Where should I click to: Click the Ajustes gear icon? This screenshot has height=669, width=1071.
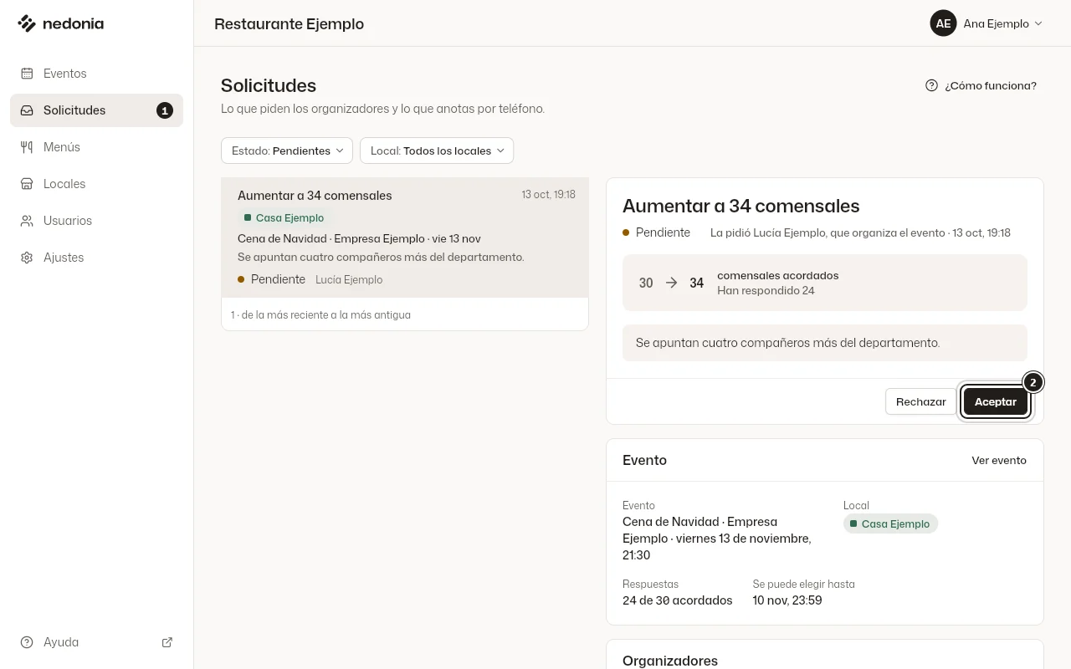(27, 258)
